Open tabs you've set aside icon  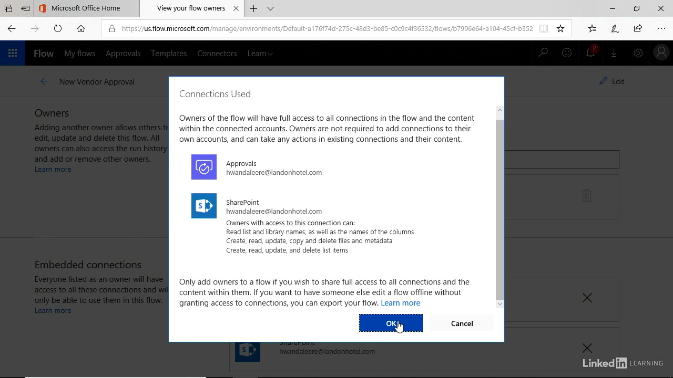pyautogui.click(x=8, y=8)
